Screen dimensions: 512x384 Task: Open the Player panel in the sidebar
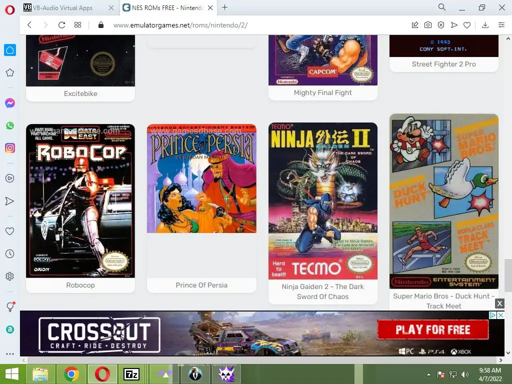pos(10,178)
